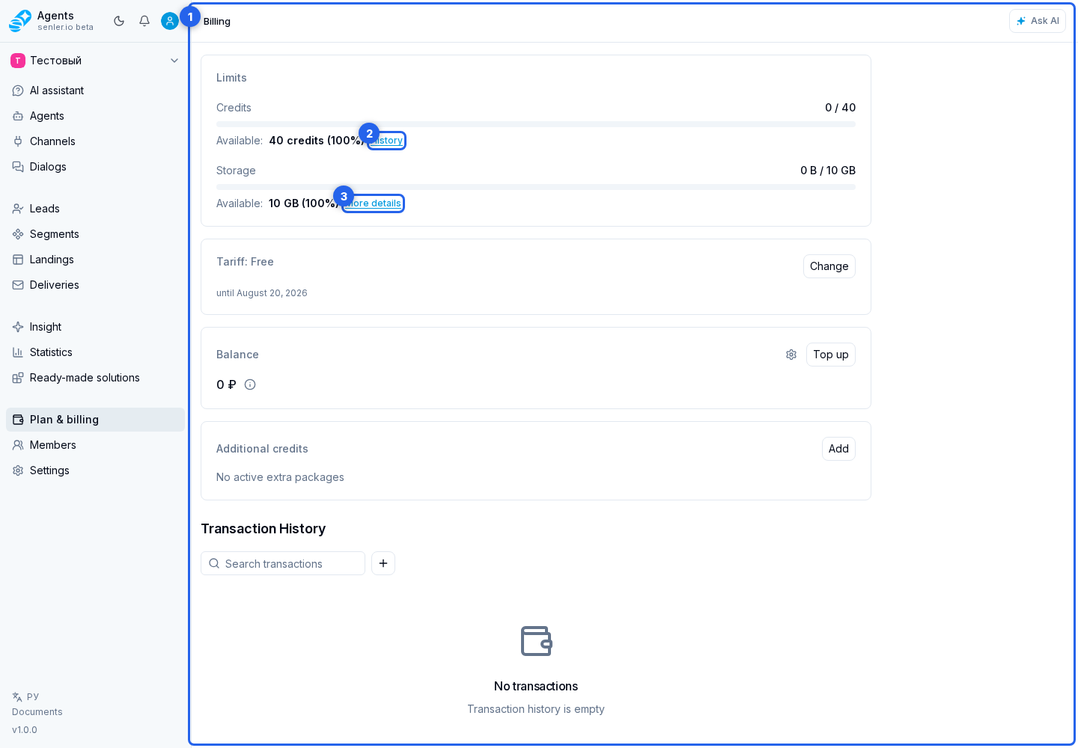Image resolution: width=1078 pixels, height=748 pixels.
Task: Click 'Tariff: Free' text
Action: coord(245,262)
